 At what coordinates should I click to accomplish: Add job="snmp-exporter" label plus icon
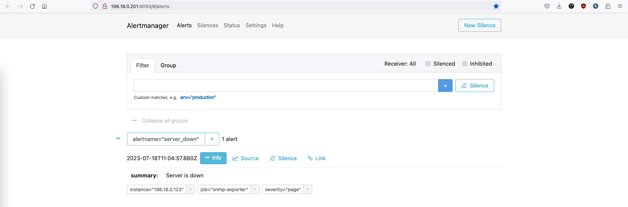[255, 189]
